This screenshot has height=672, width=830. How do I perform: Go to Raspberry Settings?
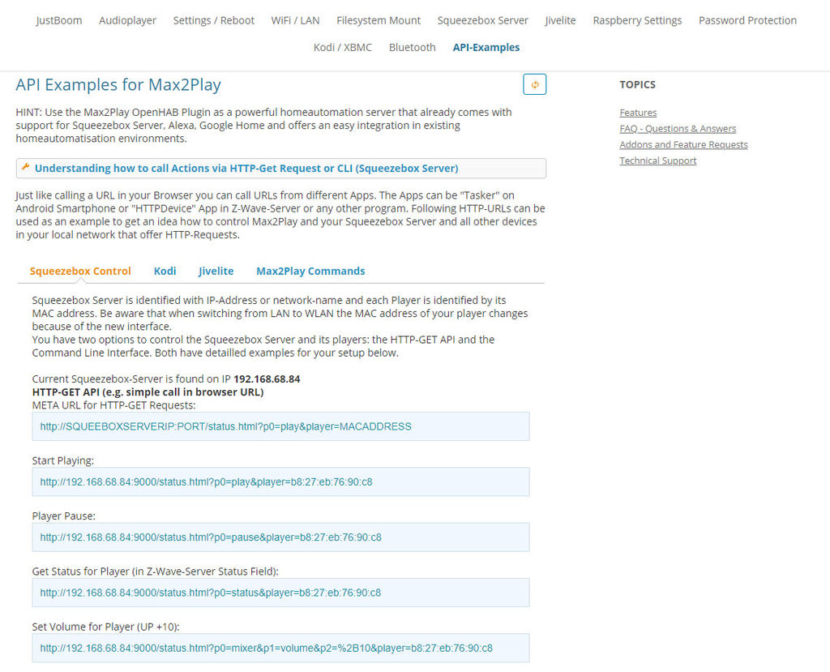click(x=637, y=20)
